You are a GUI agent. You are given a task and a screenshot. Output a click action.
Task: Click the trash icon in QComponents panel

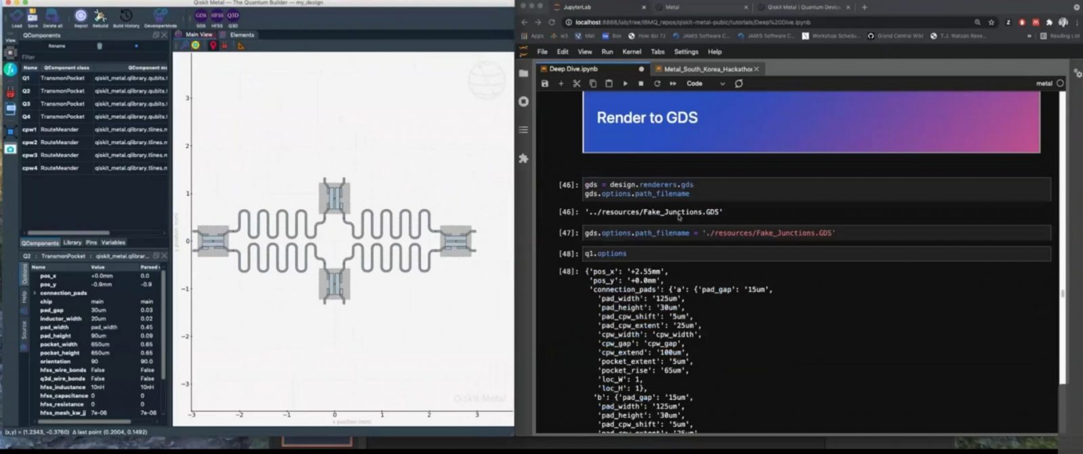click(100, 46)
